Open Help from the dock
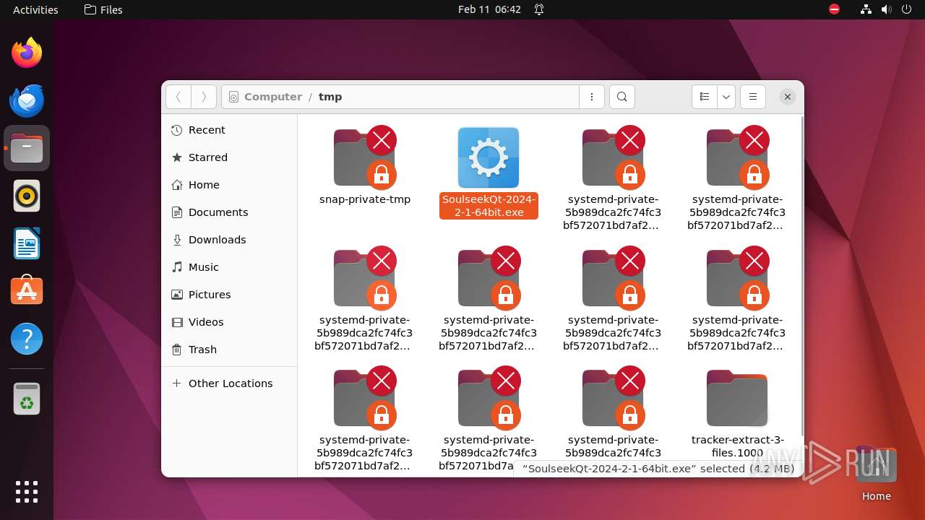Screen dimensions: 925x520 tap(27, 339)
